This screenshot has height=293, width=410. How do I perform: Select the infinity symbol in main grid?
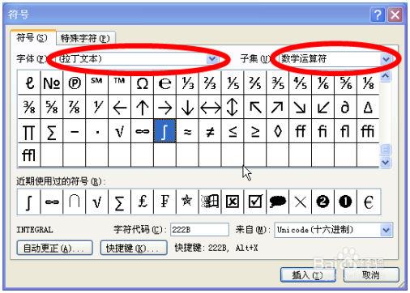click(142, 131)
